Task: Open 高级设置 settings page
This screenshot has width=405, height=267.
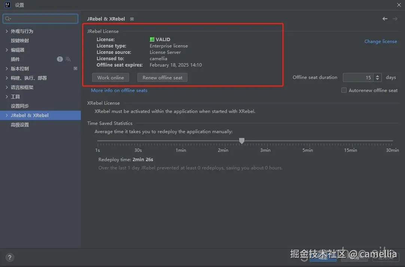Action: (x=19, y=125)
